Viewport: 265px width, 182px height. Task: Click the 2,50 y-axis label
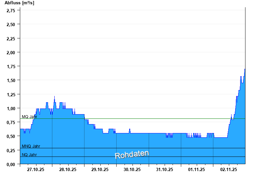(11, 24)
